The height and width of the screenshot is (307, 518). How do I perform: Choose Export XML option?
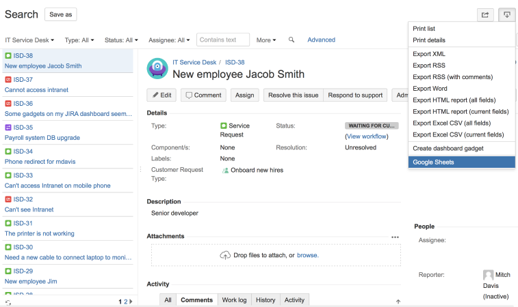(461, 54)
